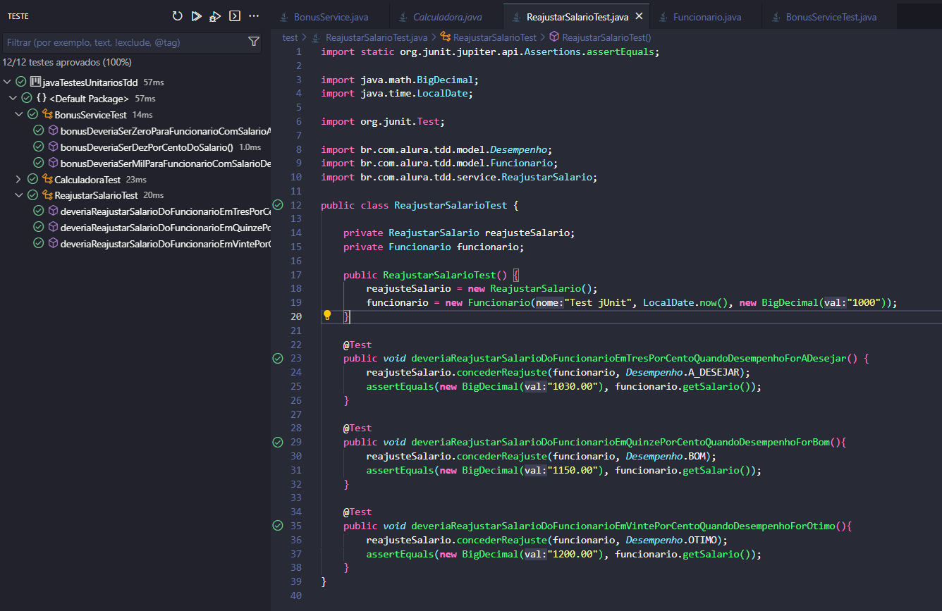Image resolution: width=942 pixels, height=611 pixels.
Task: Click method cube icon of bonusDeveriaSerZeroParaFuncionario
Action: click(x=53, y=131)
